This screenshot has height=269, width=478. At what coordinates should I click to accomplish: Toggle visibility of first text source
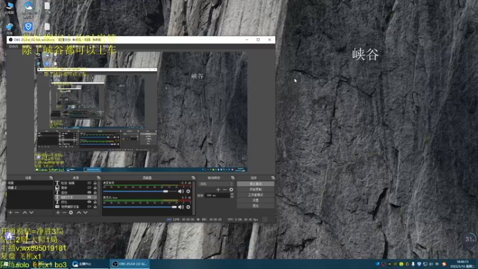pyautogui.click(x=89, y=183)
